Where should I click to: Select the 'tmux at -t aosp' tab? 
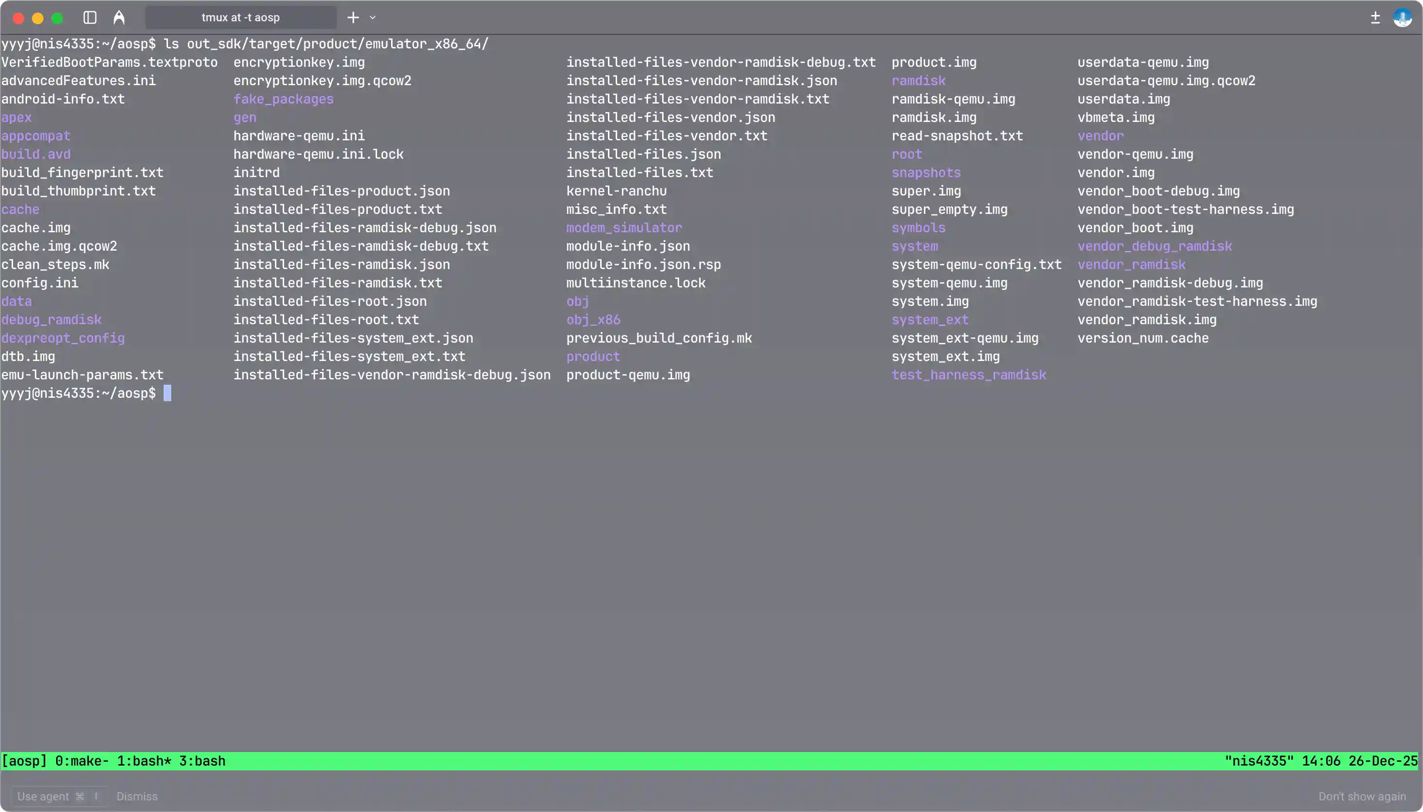pos(241,17)
